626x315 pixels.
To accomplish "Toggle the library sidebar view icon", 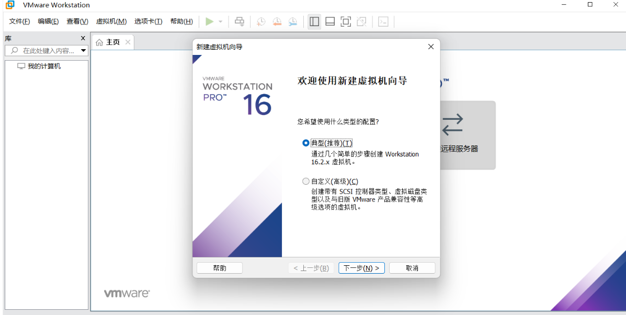I will pyautogui.click(x=314, y=21).
